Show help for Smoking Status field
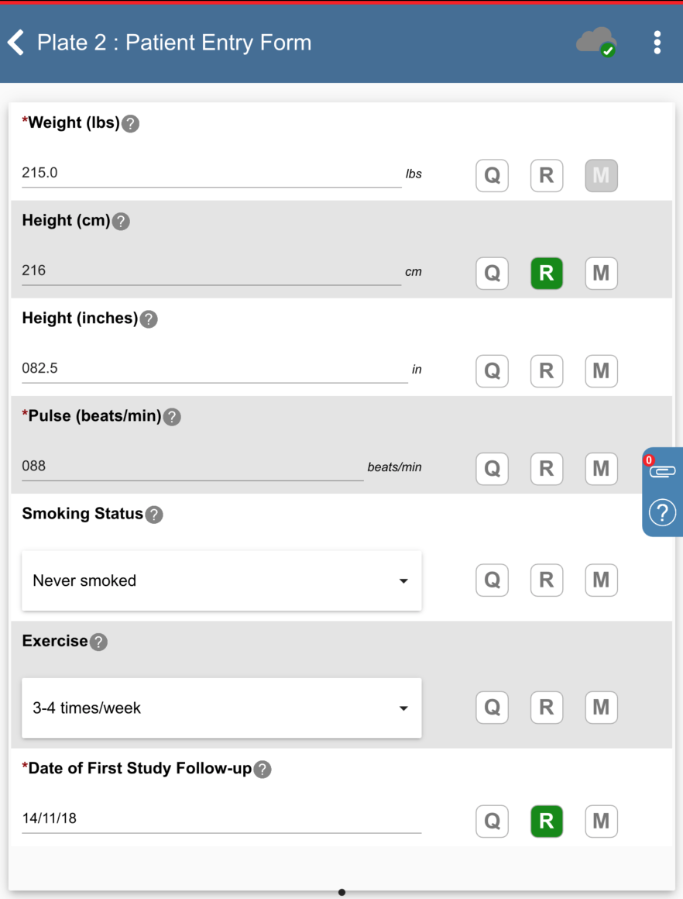This screenshot has width=683, height=899. (154, 515)
